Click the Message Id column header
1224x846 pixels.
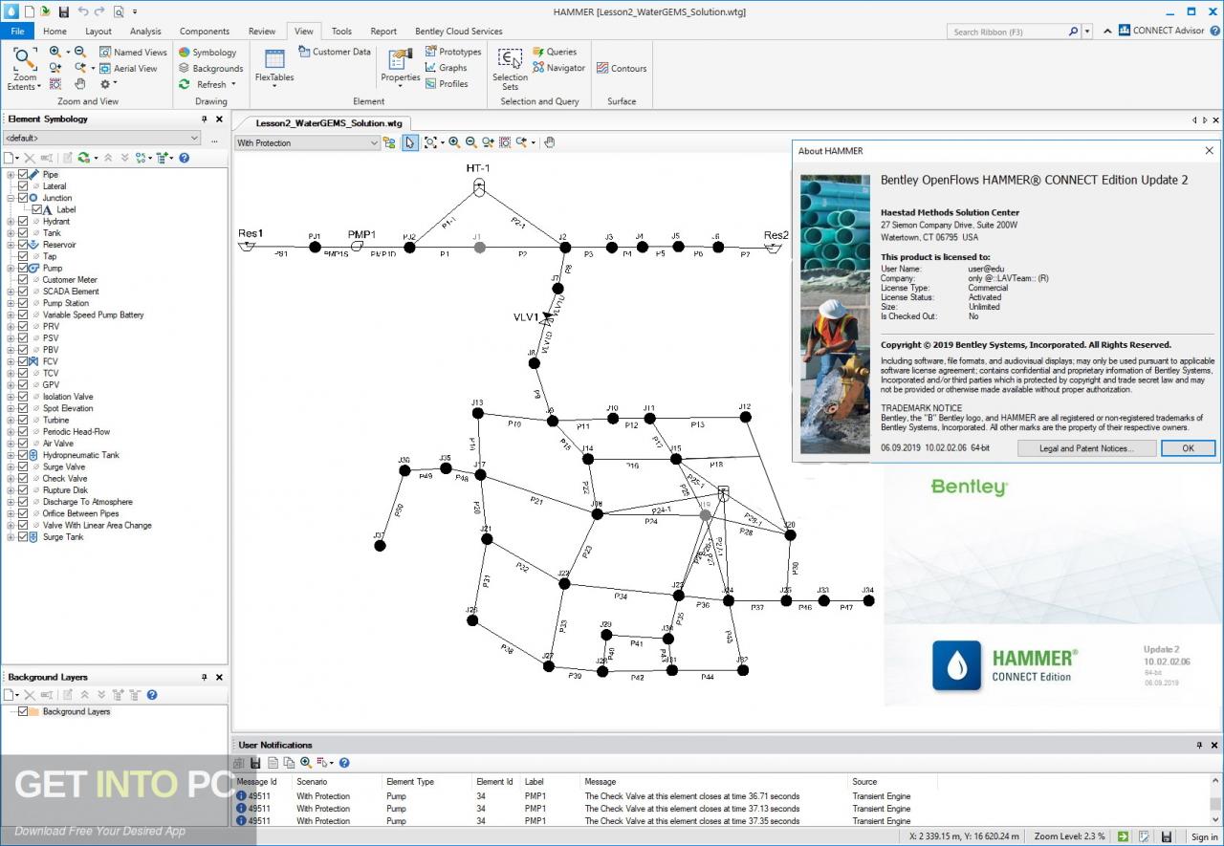click(x=256, y=782)
